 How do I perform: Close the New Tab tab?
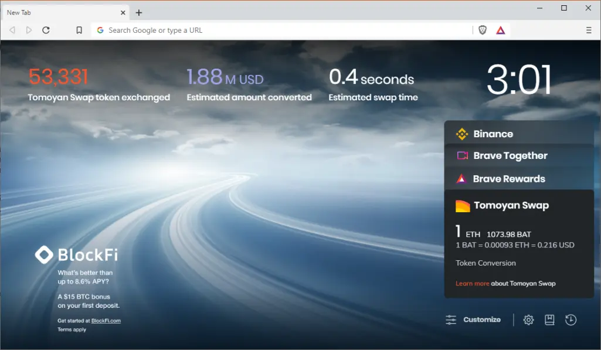[123, 13]
